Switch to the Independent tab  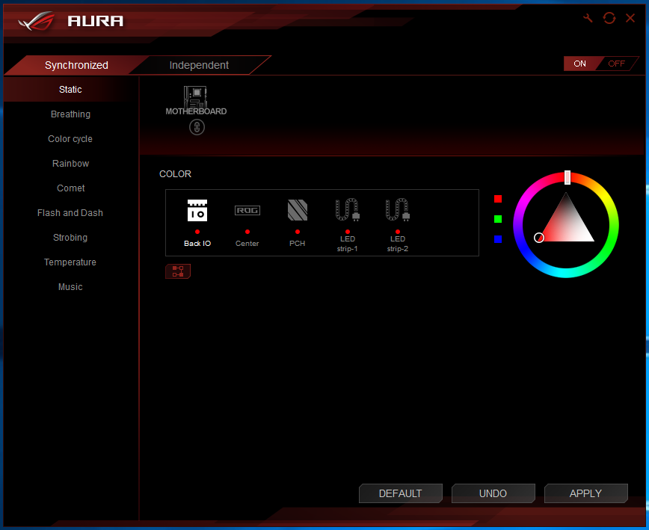click(x=199, y=65)
